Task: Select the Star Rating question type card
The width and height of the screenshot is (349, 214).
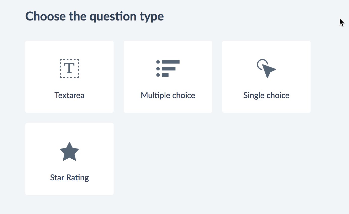Action: 69,159
